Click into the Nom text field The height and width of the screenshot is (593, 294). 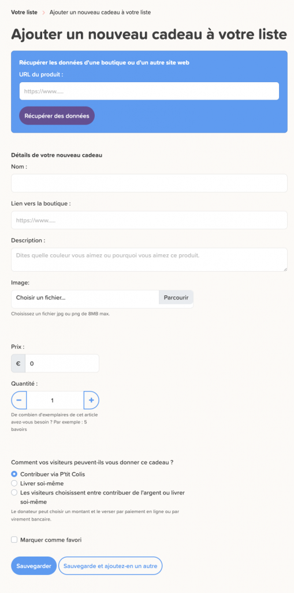click(x=149, y=184)
